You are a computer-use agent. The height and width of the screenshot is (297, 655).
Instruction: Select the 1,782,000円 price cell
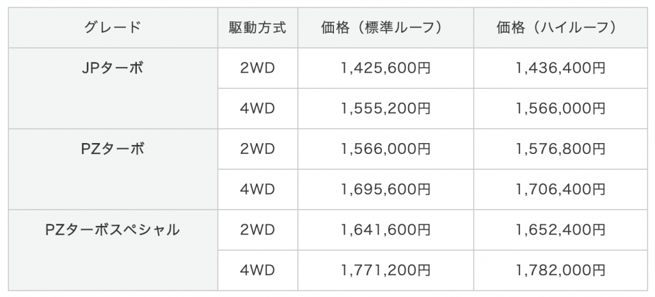pos(560,270)
